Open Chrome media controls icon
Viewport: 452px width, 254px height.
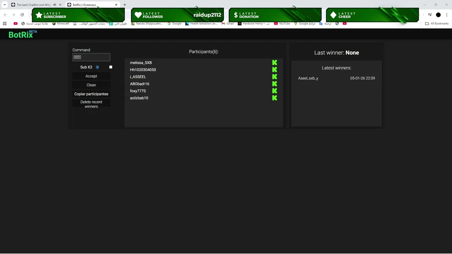(x=430, y=15)
